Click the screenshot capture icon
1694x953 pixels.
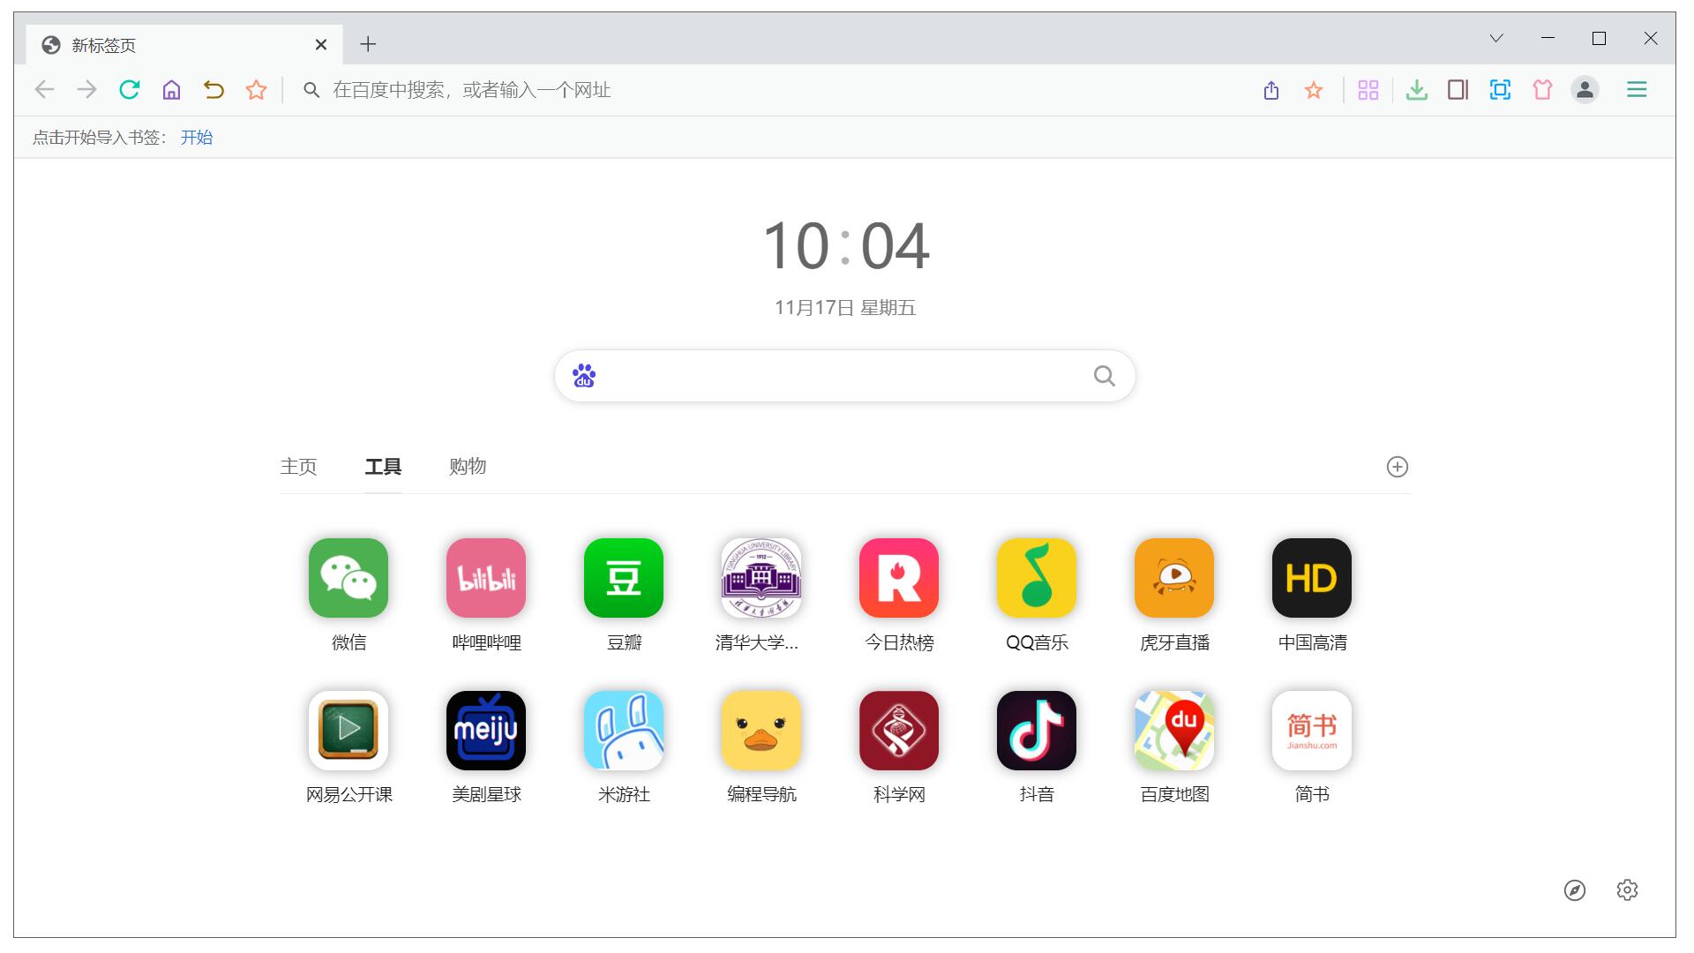(x=1500, y=90)
